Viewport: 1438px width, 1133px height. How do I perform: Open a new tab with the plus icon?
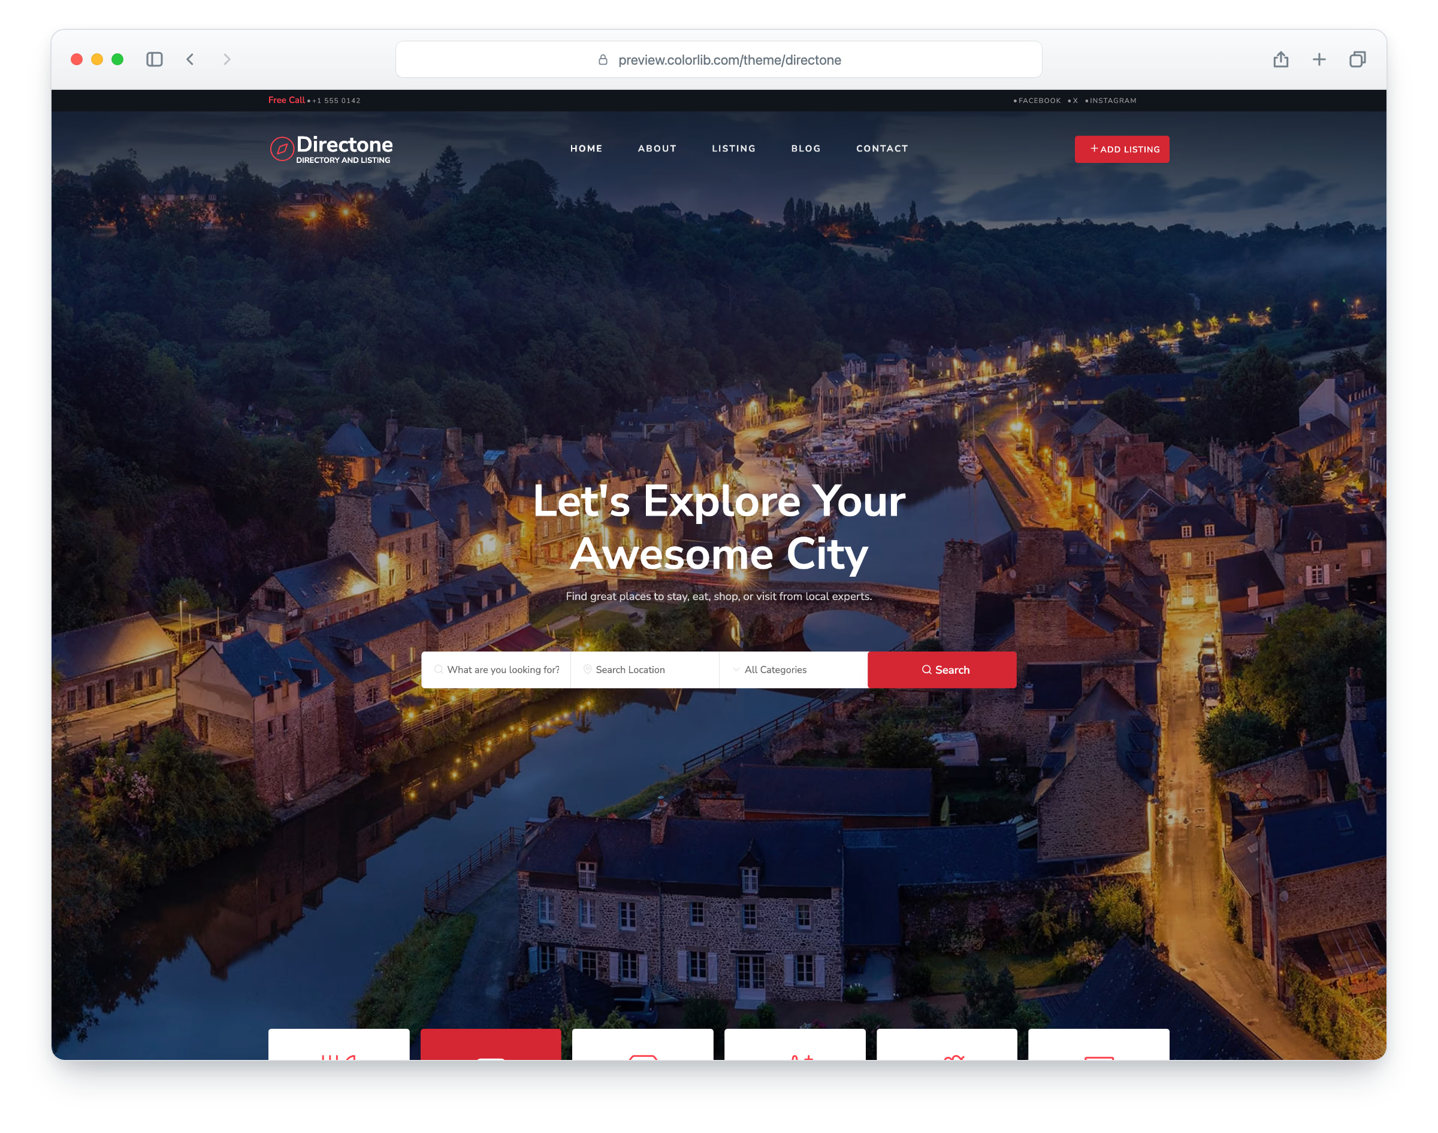pos(1319,60)
